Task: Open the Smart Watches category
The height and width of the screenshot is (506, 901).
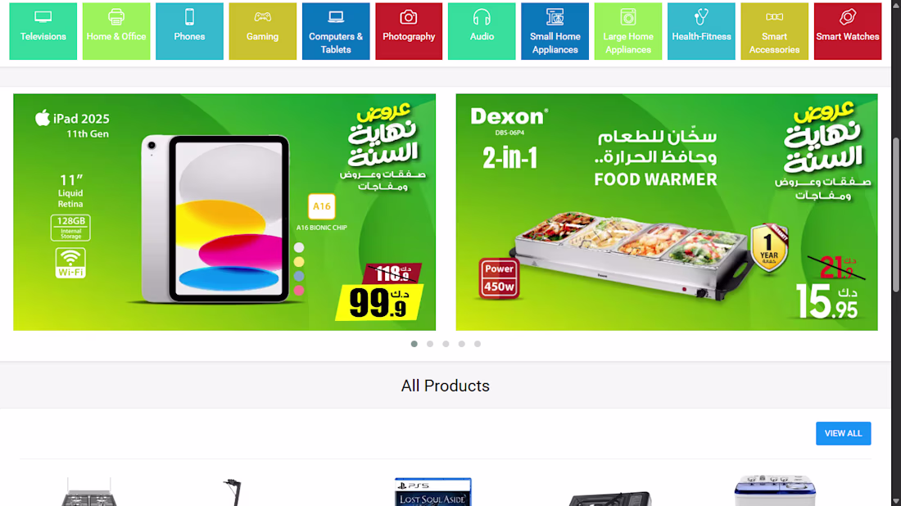Action: [x=848, y=31]
